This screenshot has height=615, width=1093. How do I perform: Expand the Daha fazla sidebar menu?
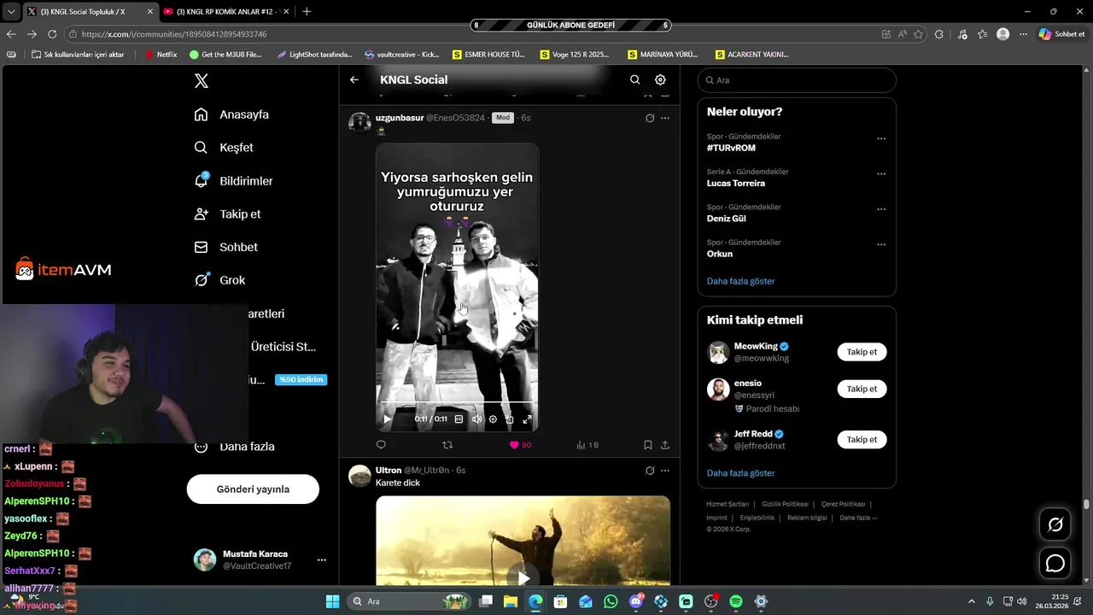pos(234,447)
